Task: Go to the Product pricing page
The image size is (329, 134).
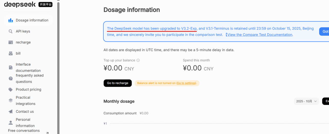Action: 28,90
